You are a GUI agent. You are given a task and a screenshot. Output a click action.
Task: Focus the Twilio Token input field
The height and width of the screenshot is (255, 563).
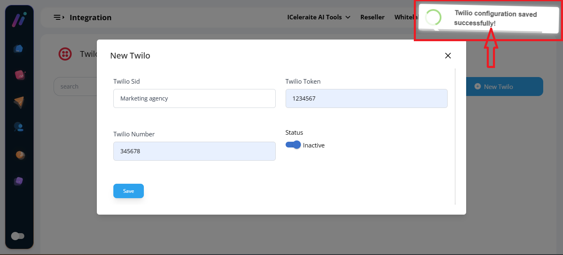coord(366,98)
